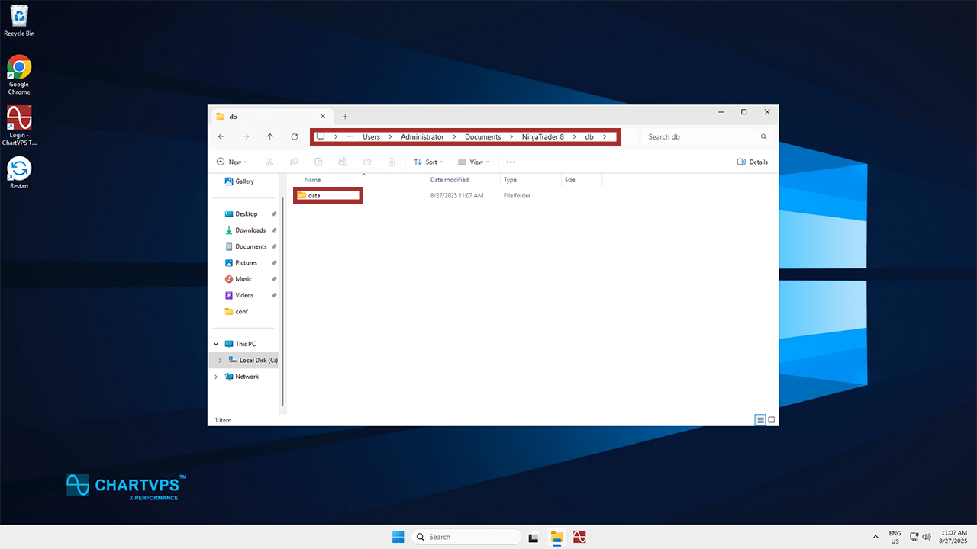
Task: Collapse the This PC tree node
Action: (x=216, y=344)
